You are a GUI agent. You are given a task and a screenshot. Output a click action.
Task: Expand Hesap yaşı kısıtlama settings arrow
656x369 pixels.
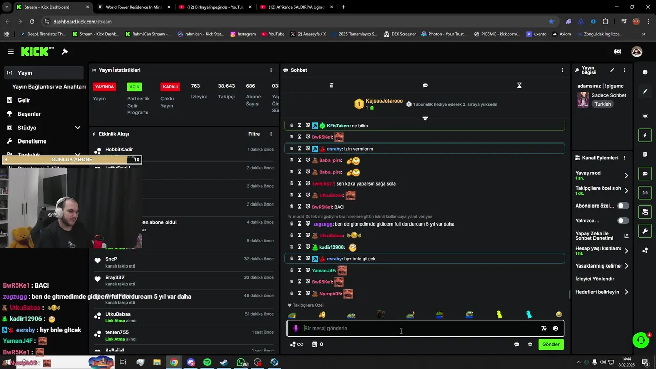click(626, 251)
